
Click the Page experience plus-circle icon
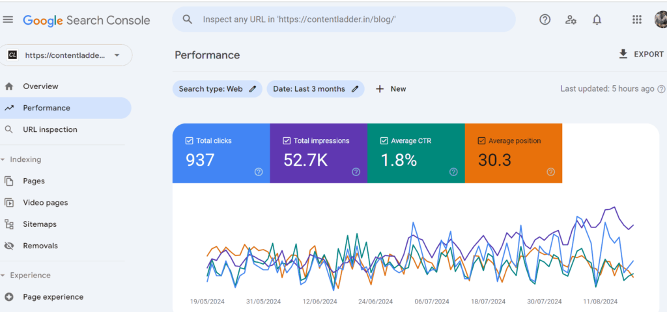[x=8, y=296]
